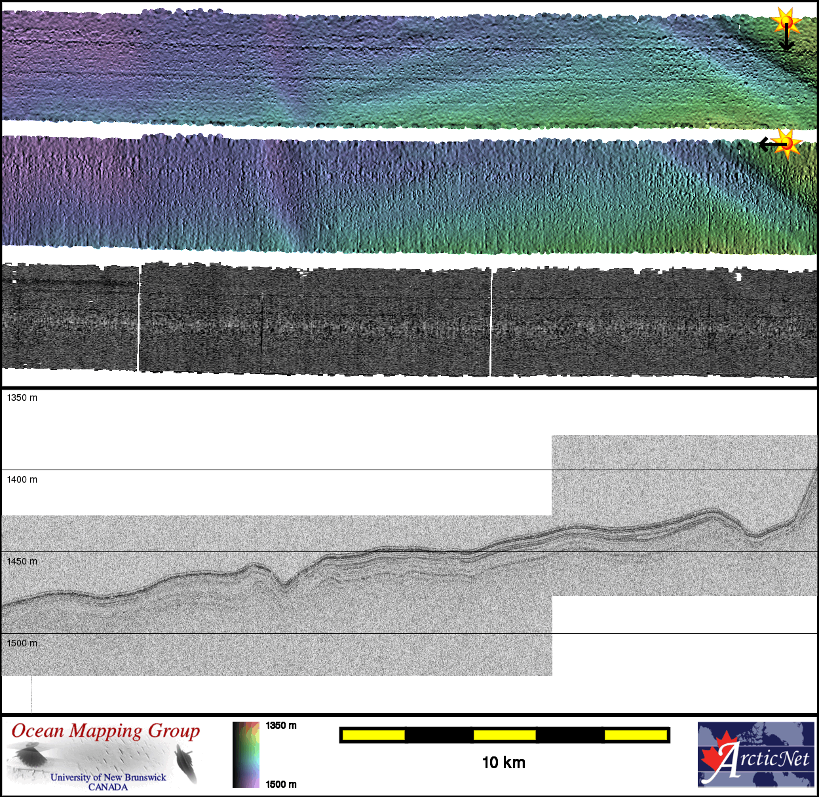Viewport: 819px width, 797px height.
Task: Click the 1500 m depth axis label
Action: pyautogui.click(x=22, y=644)
